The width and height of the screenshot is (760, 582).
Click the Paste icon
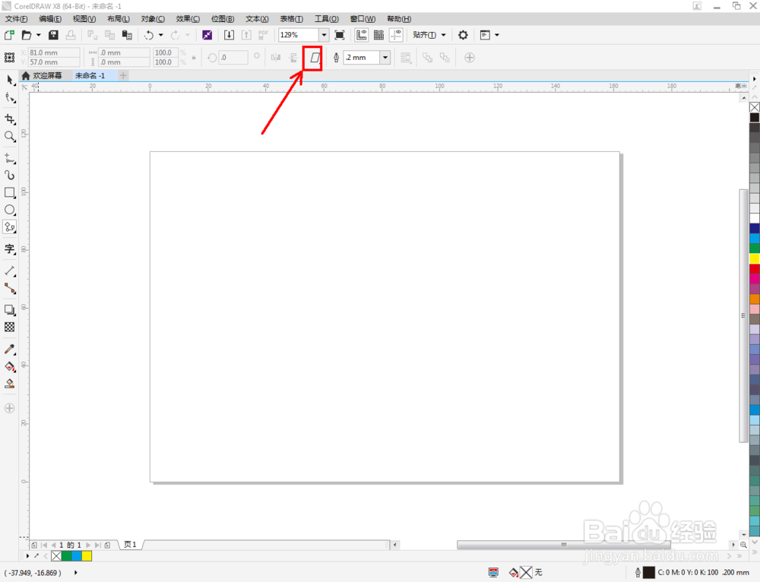[127, 35]
